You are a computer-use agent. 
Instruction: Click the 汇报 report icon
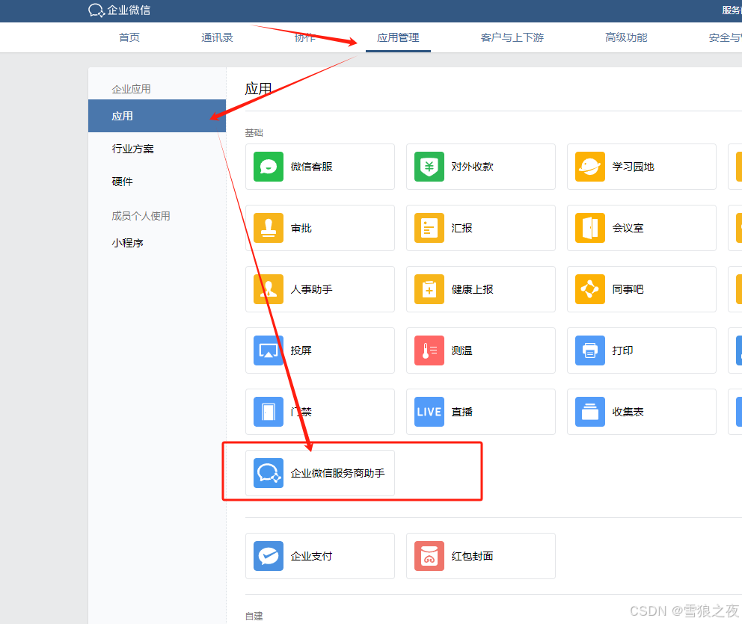tap(429, 228)
